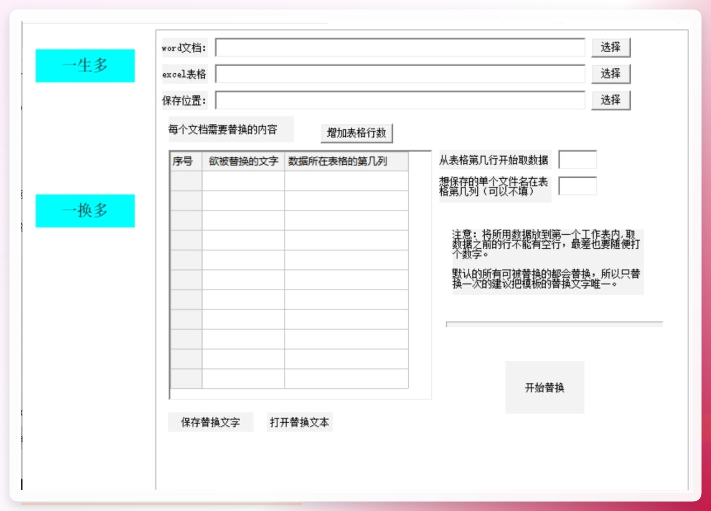Viewport: 711px width, 511px height.
Task: Click the progress bar above 开始替换
Action: pos(554,324)
